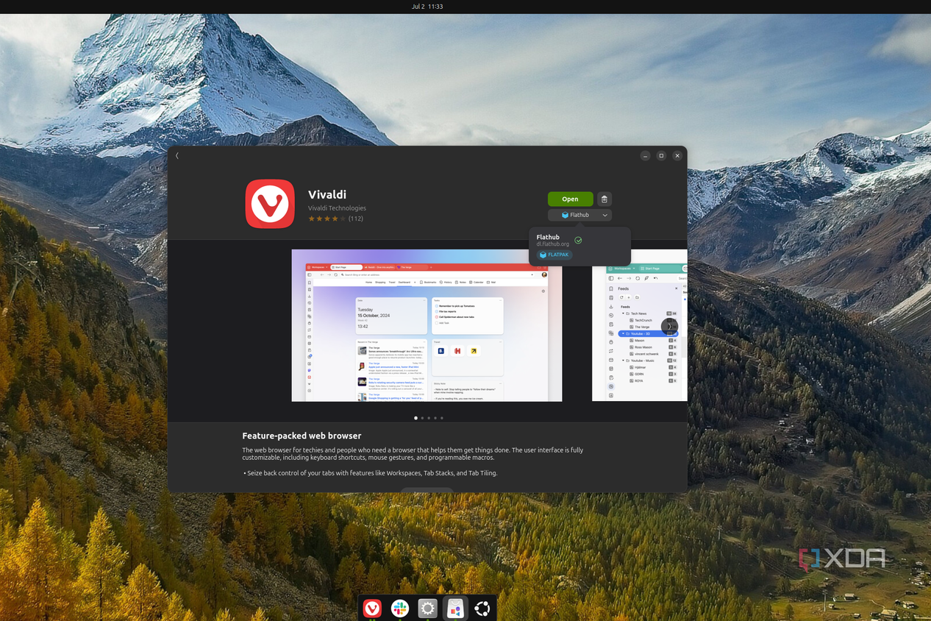Click the Feature-packed web browser heading

(x=302, y=436)
